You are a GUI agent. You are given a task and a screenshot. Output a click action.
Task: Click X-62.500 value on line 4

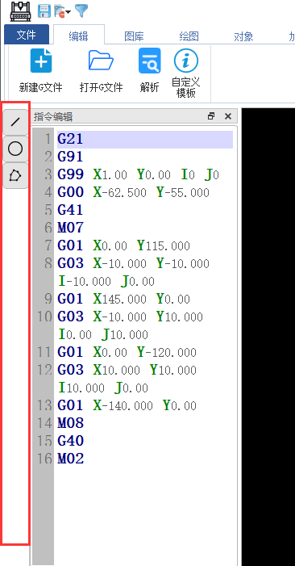(x=119, y=192)
